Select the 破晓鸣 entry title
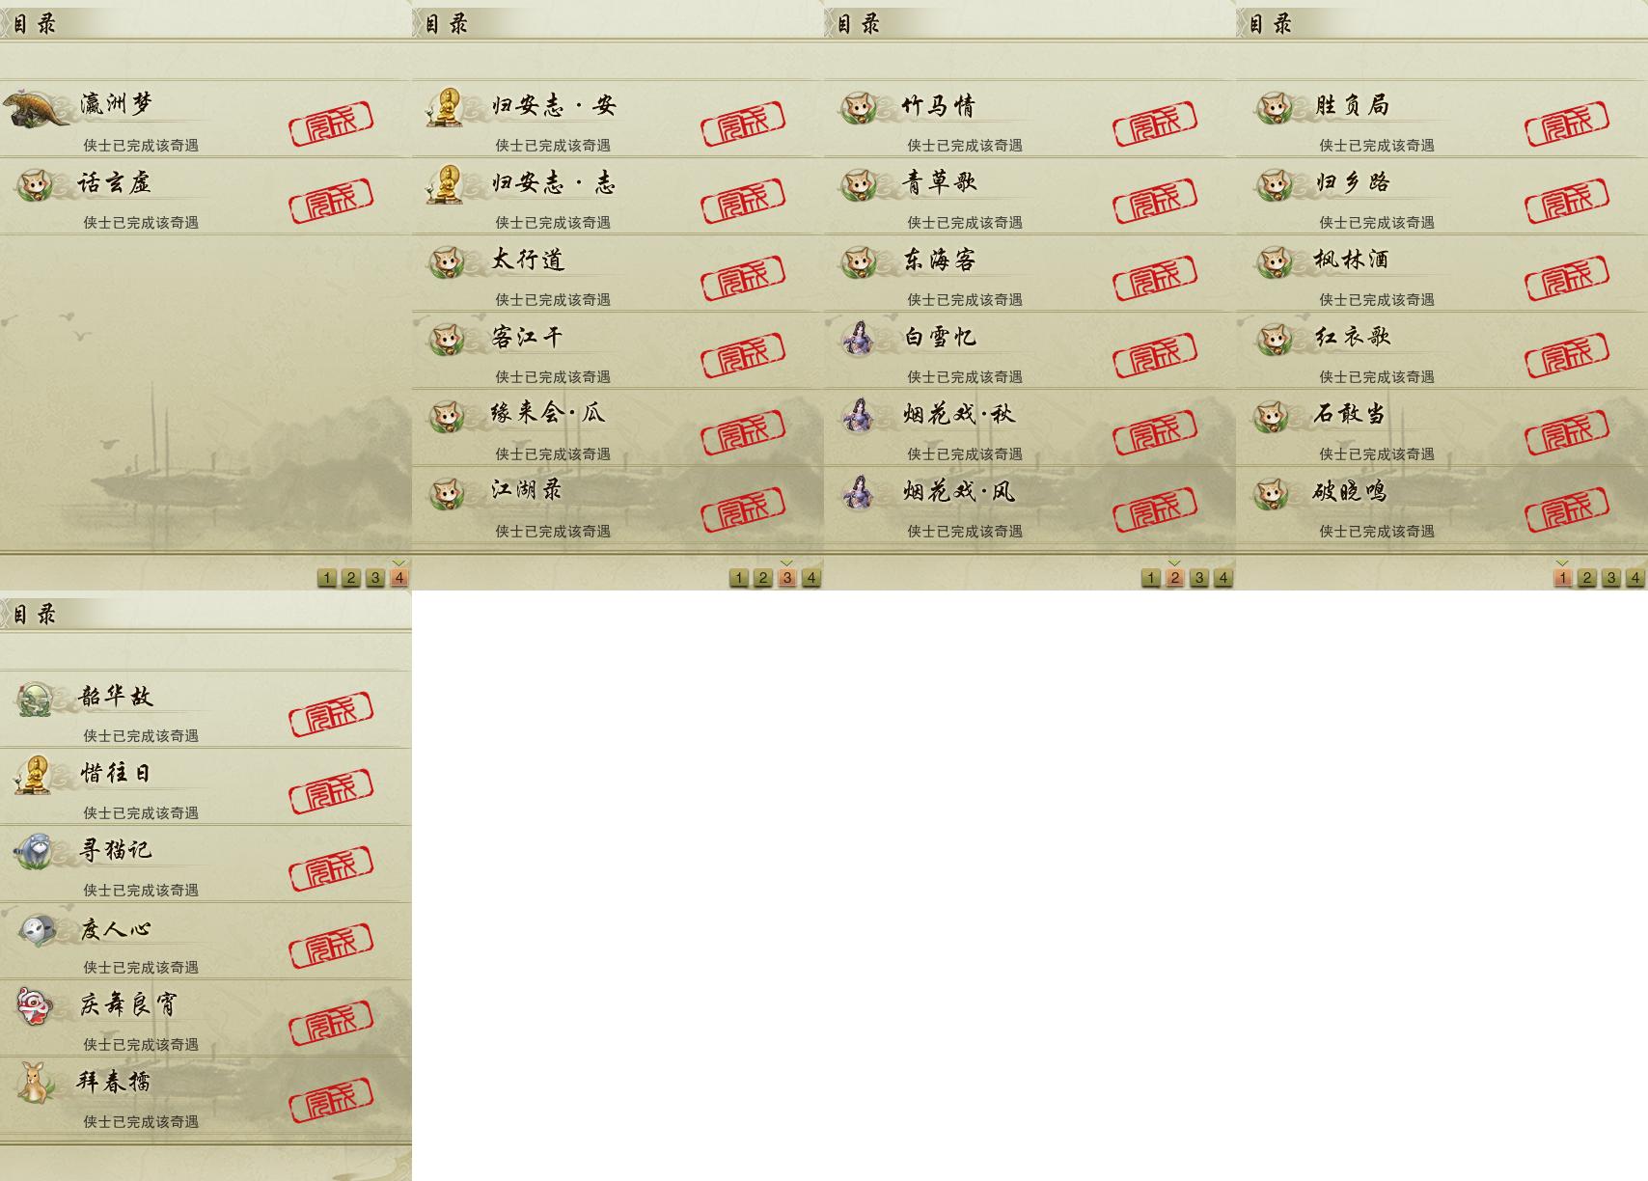Image resolution: width=1648 pixels, height=1181 pixels. pyautogui.click(x=1349, y=491)
